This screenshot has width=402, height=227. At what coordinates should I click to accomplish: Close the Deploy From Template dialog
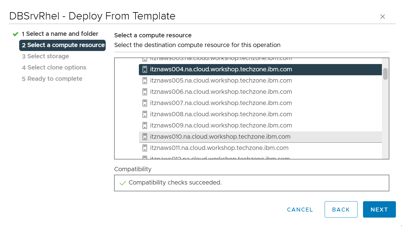383,17
